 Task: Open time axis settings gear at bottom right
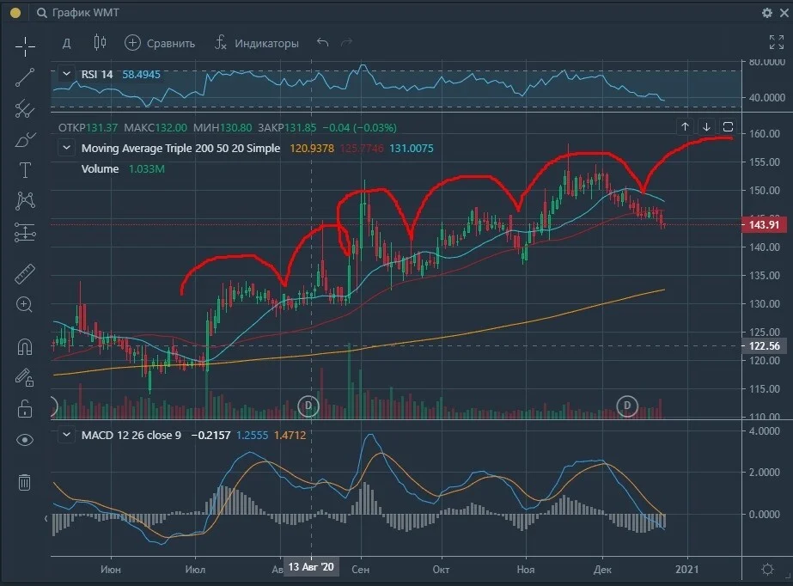[x=767, y=570]
